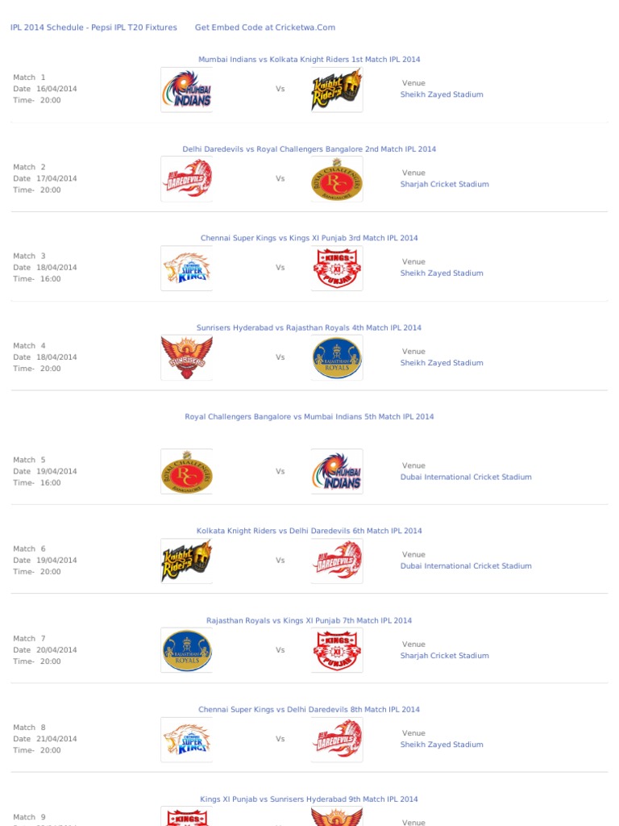Open the Kings XI Punjab vs Sunrisers 9th Match link
The height and width of the screenshot is (826, 619).
click(x=309, y=799)
